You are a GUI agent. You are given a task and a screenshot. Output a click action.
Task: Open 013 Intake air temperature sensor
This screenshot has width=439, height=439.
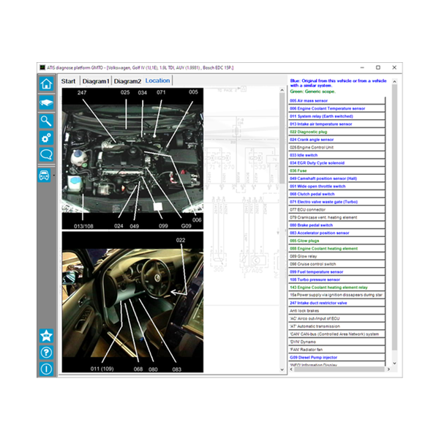point(337,124)
